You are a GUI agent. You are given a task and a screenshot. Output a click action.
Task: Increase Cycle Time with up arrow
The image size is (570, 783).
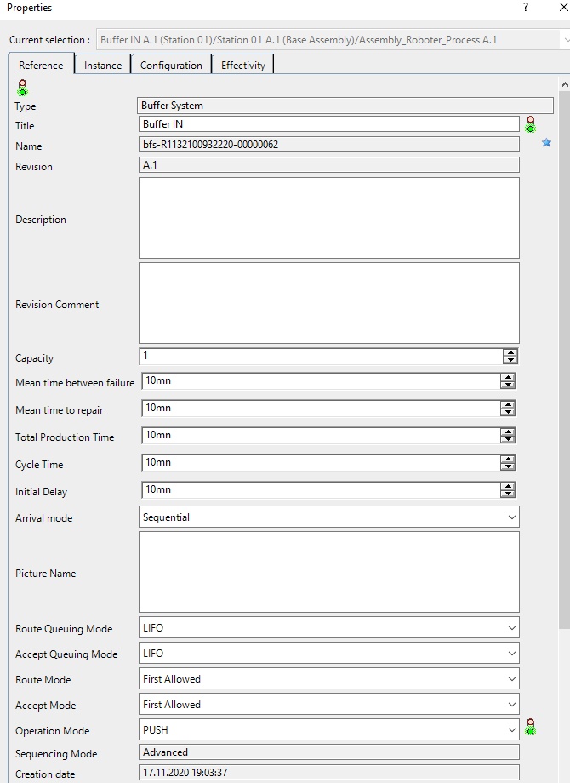click(x=508, y=459)
